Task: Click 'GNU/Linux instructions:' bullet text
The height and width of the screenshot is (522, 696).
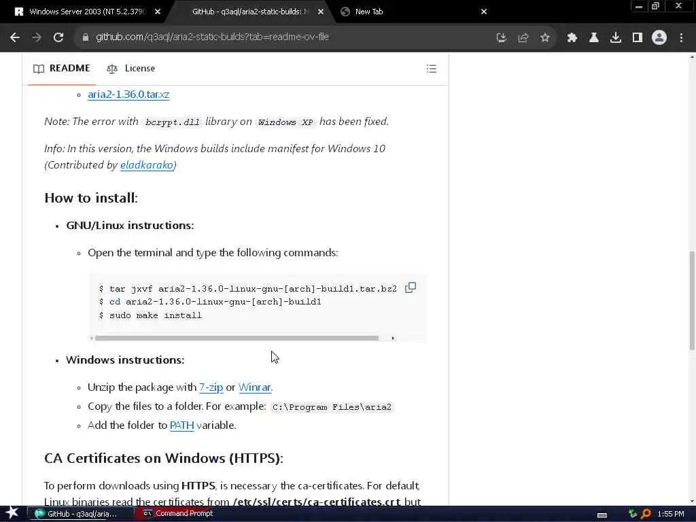Action: pos(130,226)
